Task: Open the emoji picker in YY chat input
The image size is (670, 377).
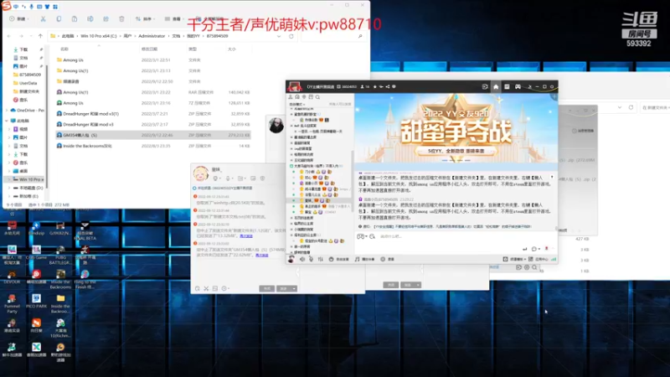Action: (373, 236)
